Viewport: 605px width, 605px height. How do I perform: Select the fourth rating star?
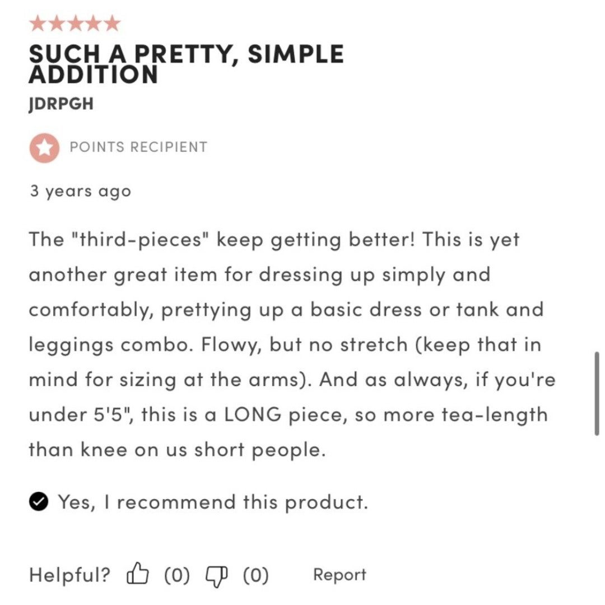(x=94, y=23)
